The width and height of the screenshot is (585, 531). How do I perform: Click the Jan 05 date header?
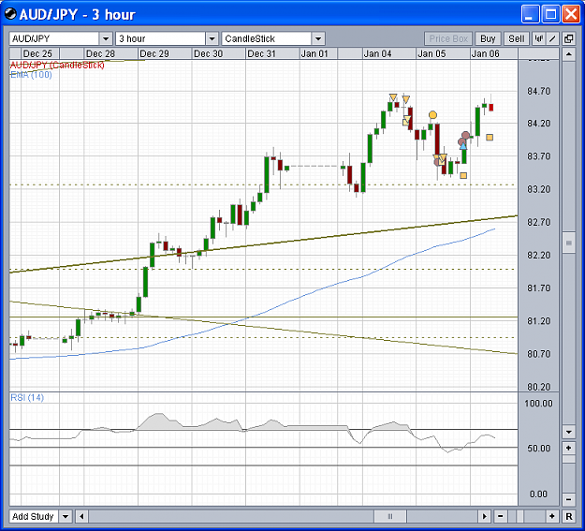431,53
